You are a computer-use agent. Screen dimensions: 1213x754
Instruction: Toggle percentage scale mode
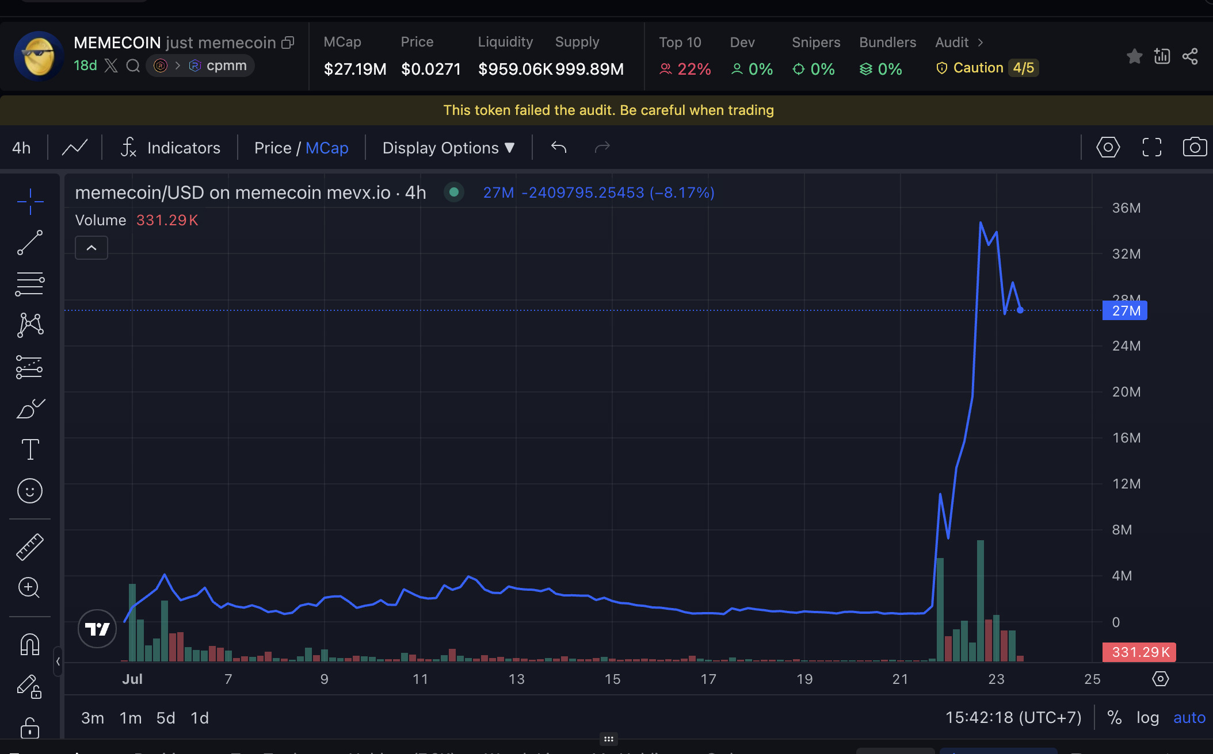1114,717
